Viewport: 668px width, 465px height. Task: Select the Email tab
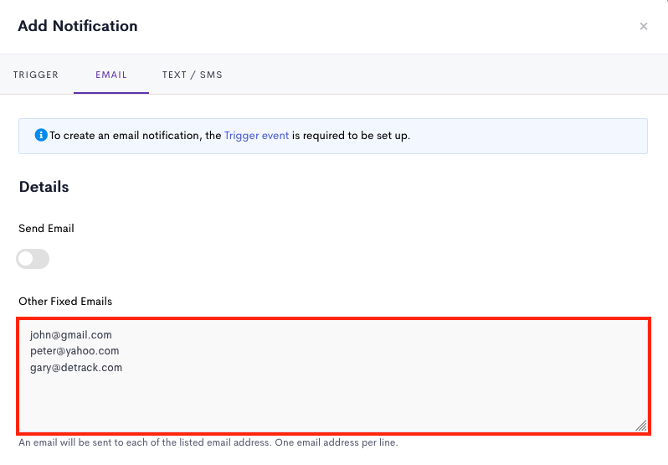pyautogui.click(x=111, y=75)
